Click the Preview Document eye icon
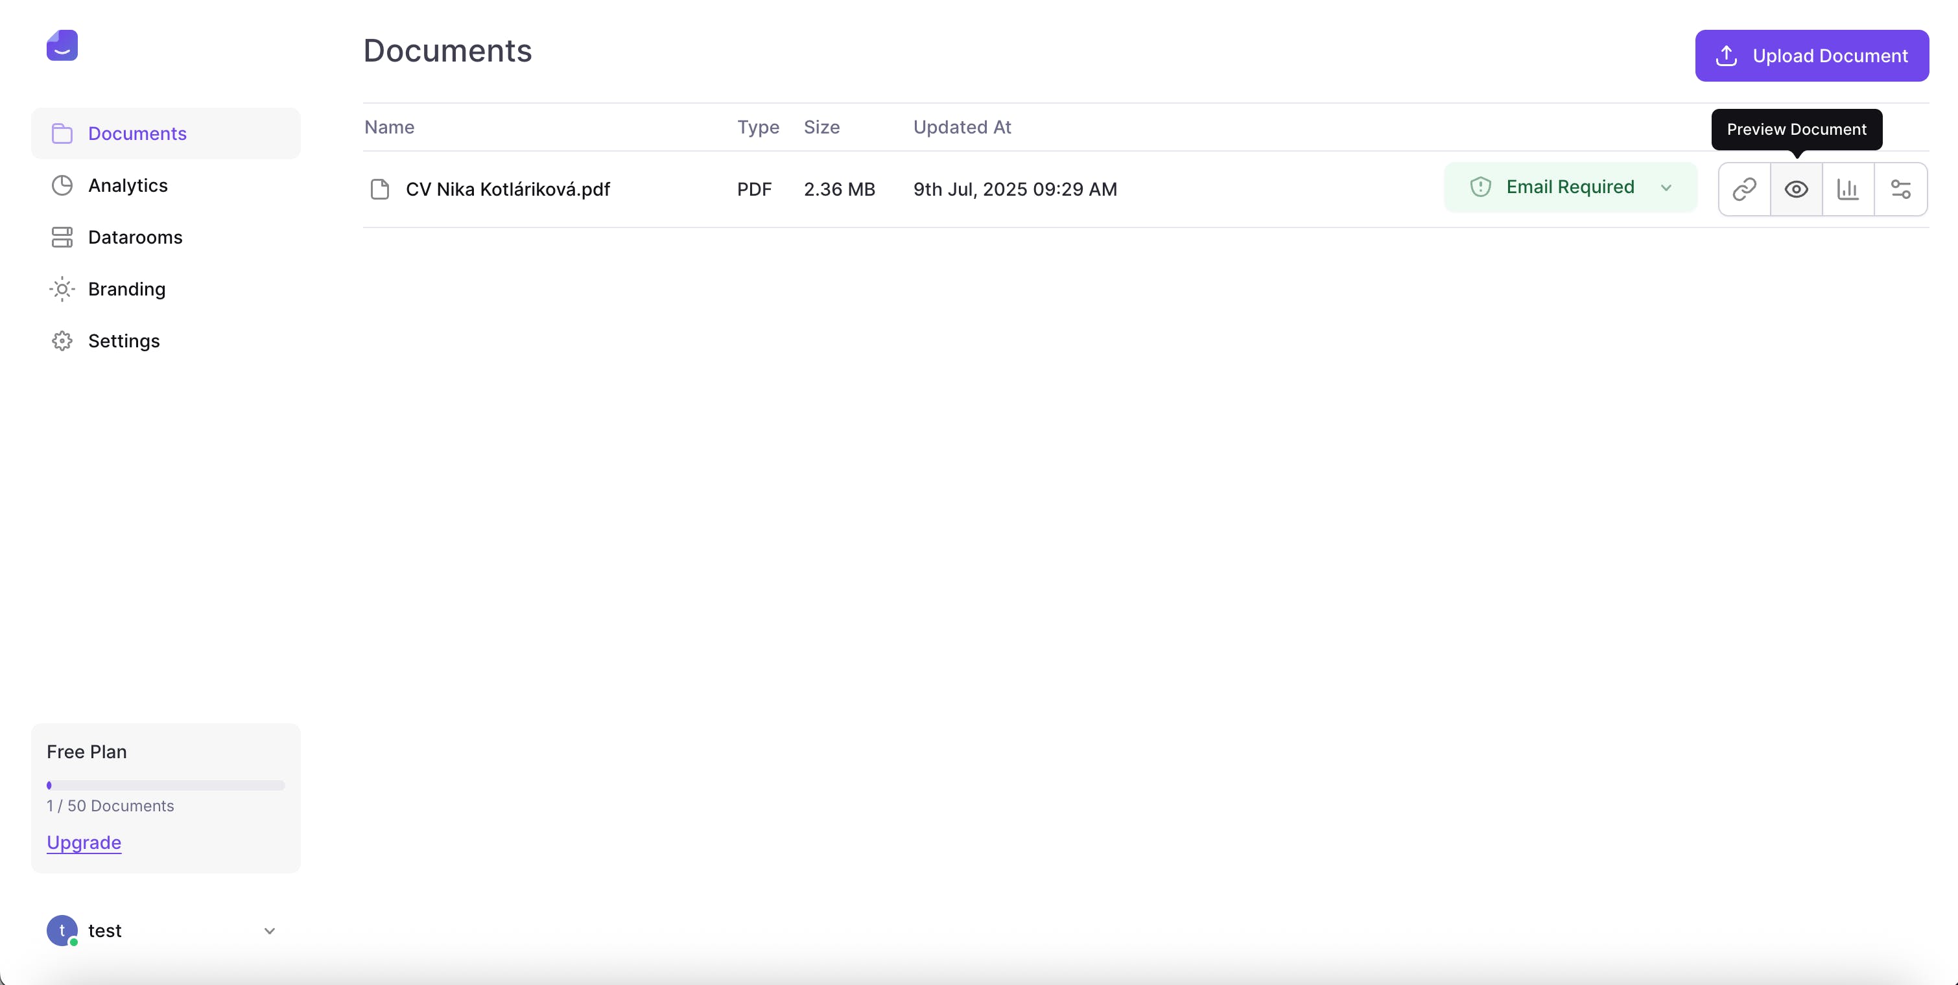The width and height of the screenshot is (1958, 985). pos(1796,189)
